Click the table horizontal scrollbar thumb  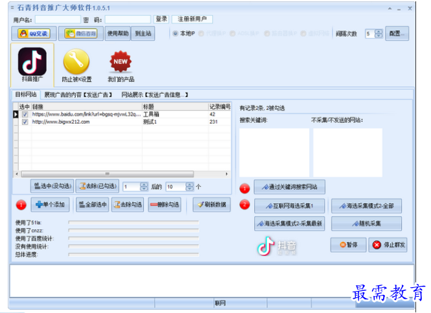(x=108, y=174)
